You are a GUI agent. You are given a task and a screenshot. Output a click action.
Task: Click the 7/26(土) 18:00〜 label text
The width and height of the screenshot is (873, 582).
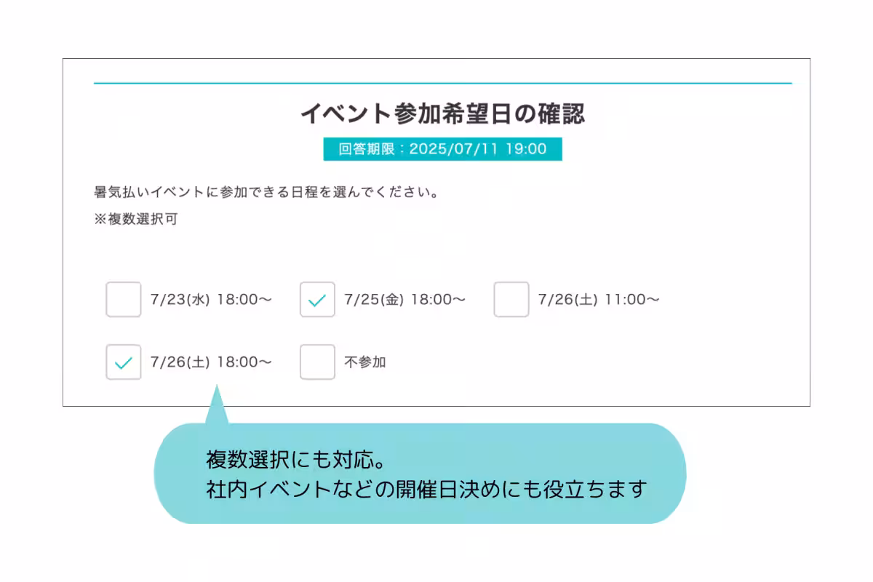tap(211, 362)
